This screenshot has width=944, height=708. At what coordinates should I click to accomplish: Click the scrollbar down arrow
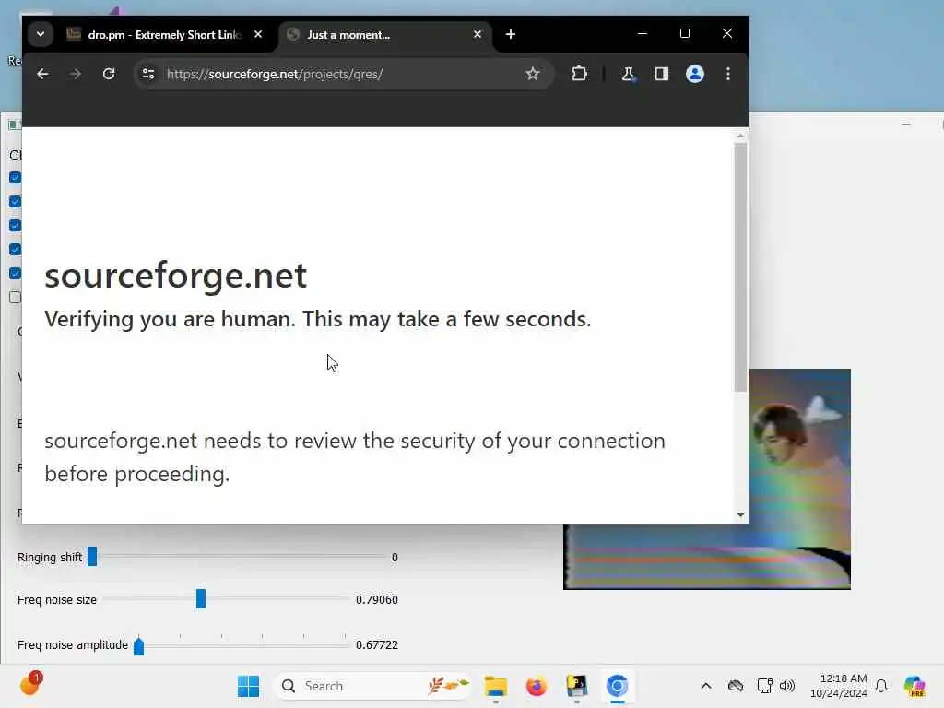(740, 515)
